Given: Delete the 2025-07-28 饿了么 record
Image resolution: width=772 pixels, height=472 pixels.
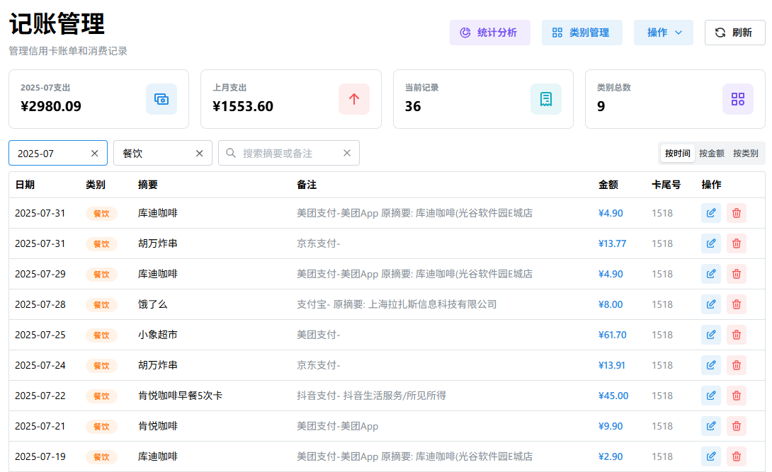Looking at the screenshot, I should click(737, 304).
